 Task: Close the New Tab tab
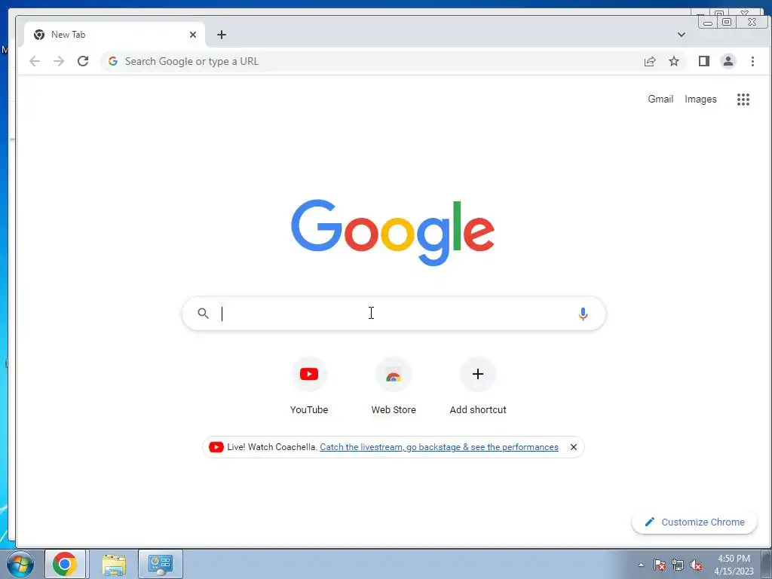192,35
